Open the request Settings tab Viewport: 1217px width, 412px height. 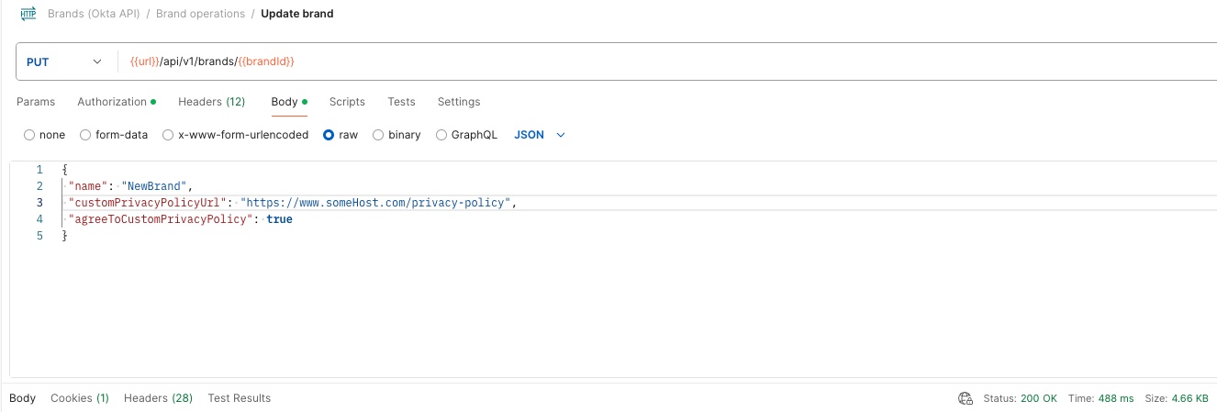point(459,102)
